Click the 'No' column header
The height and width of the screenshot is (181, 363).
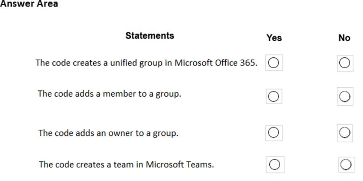click(344, 38)
